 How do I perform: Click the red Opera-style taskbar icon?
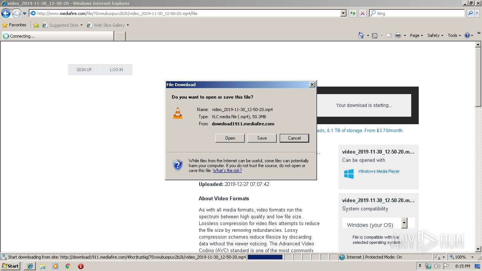(81, 266)
